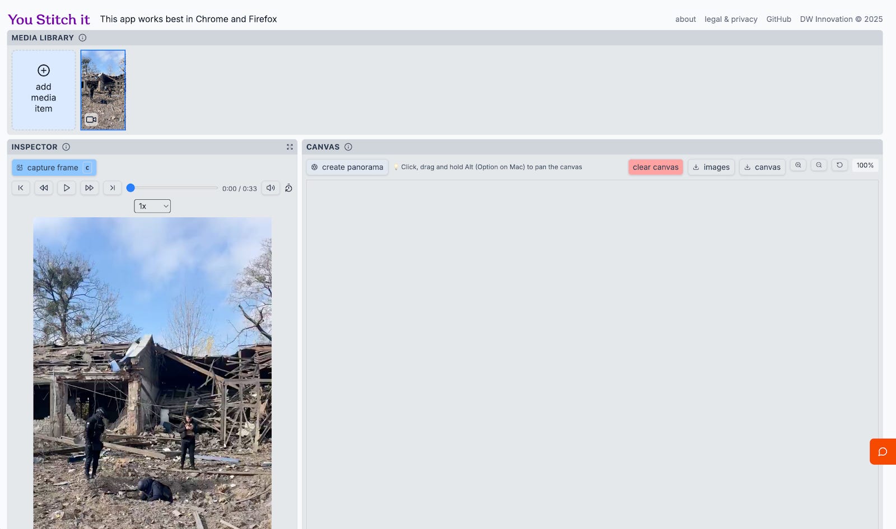Open the about link
Screen dimensions: 896x529
[x=685, y=19]
